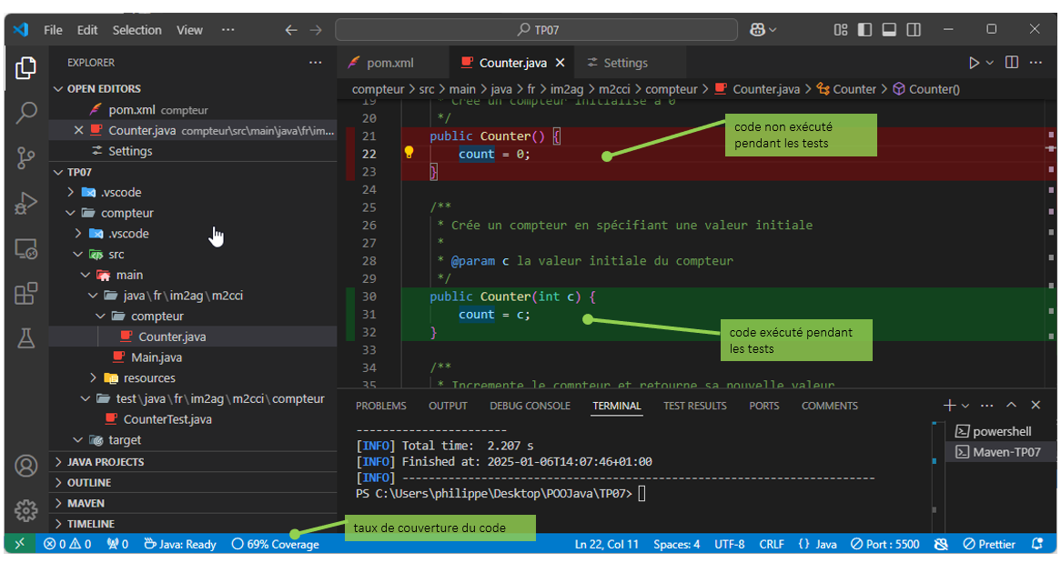Image resolution: width=1061 pixels, height=563 pixels.
Task: Open CounterTest.java in the explorer
Action: (167, 419)
